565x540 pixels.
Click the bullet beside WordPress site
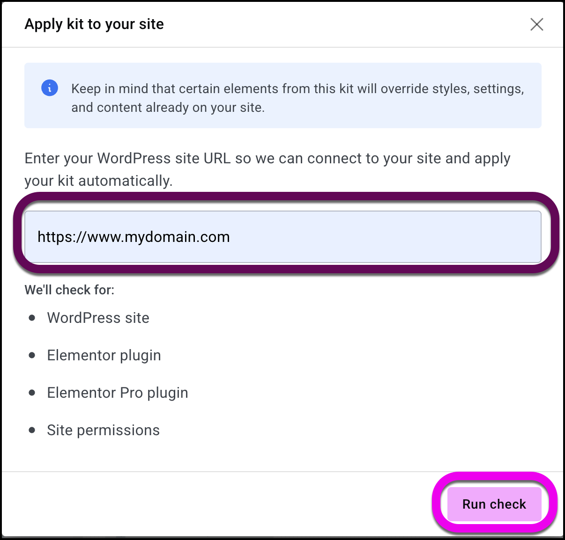pyautogui.click(x=32, y=318)
